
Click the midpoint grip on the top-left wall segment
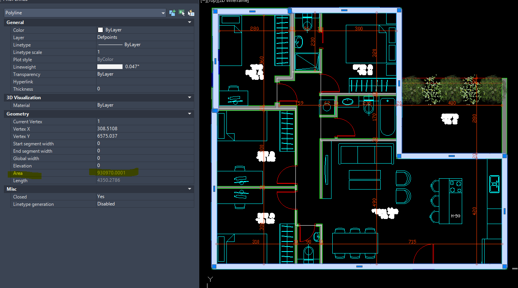pyautogui.click(x=252, y=12)
